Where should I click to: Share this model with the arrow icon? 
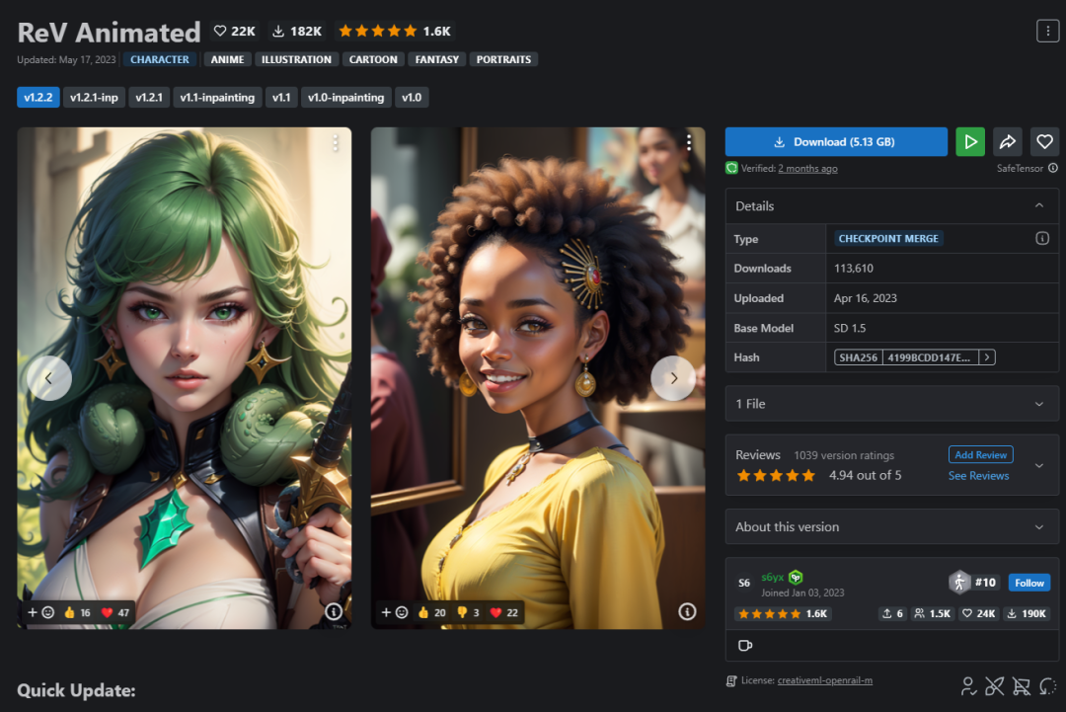1008,141
